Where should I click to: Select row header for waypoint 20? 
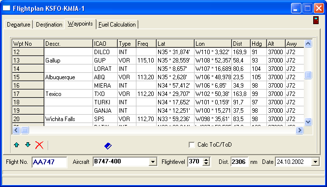[28, 119]
